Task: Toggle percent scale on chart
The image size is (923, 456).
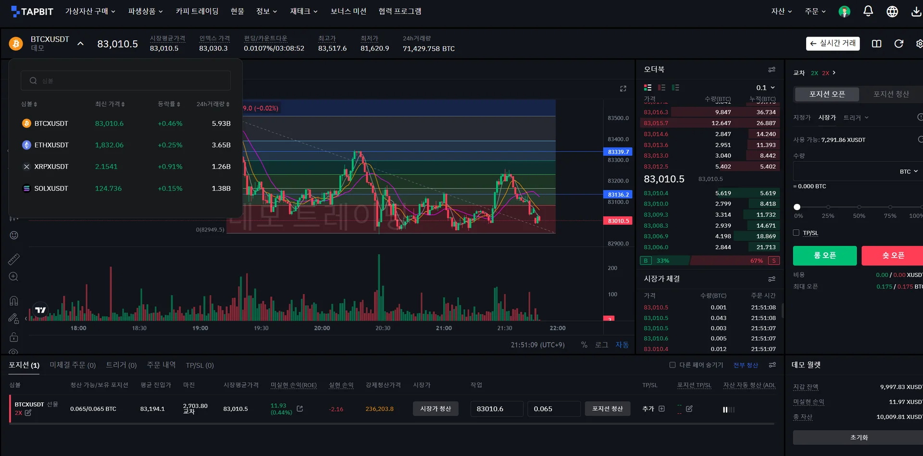Action: (584, 345)
